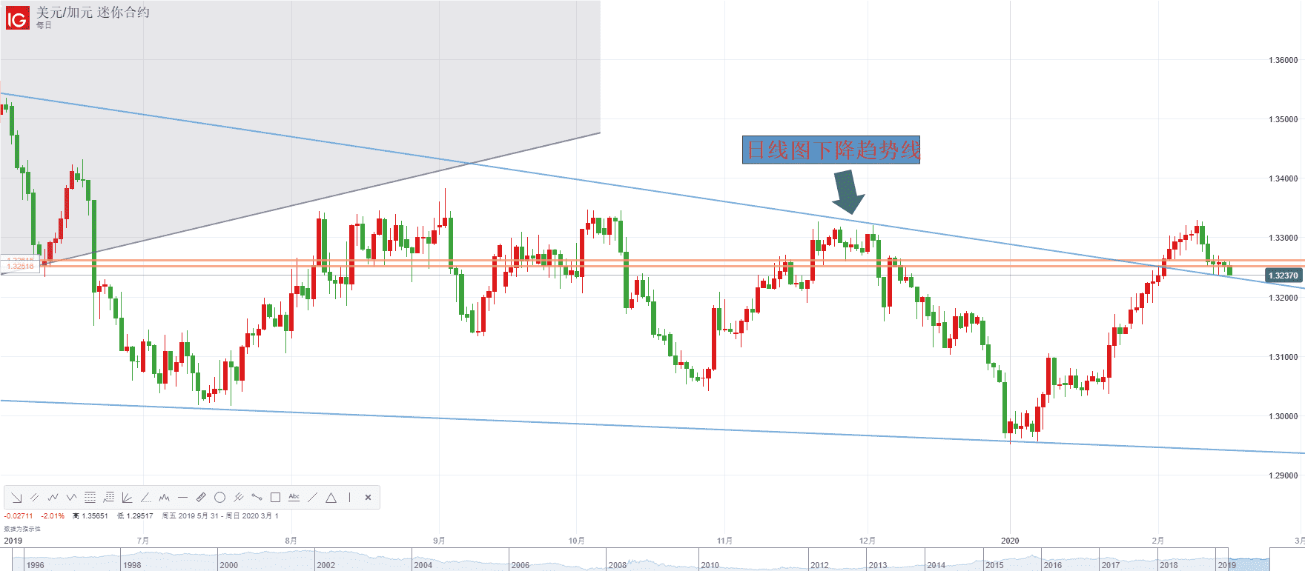Select the circle drawing tool
The image size is (1305, 571).
(x=219, y=498)
